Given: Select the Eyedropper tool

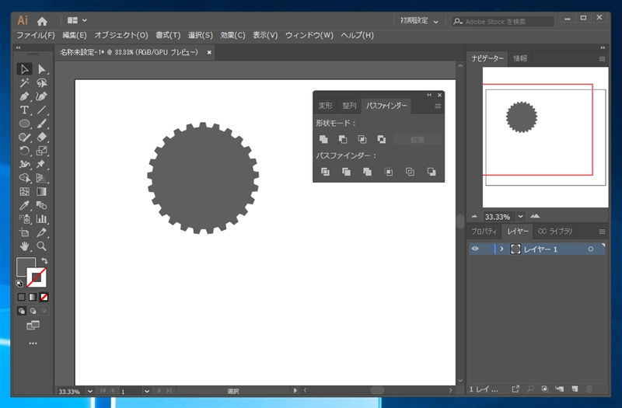Looking at the screenshot, I should [24, 205].
